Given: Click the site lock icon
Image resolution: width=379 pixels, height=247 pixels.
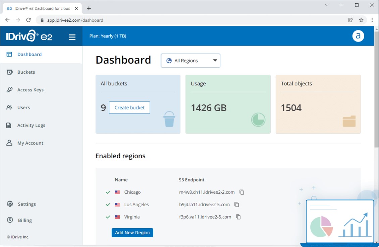Looking at the screenshot, I should pos(42,20).
